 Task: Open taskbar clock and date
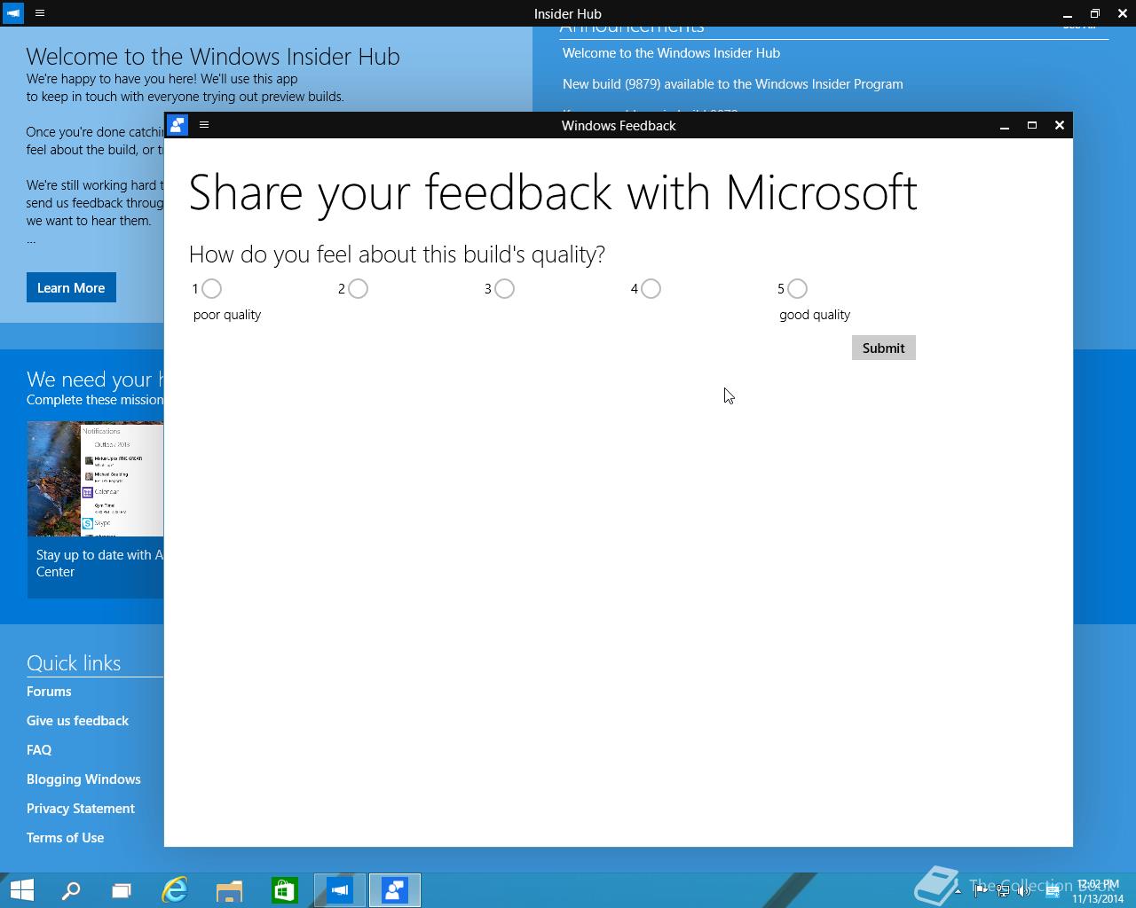click(x=1098, y=891)
